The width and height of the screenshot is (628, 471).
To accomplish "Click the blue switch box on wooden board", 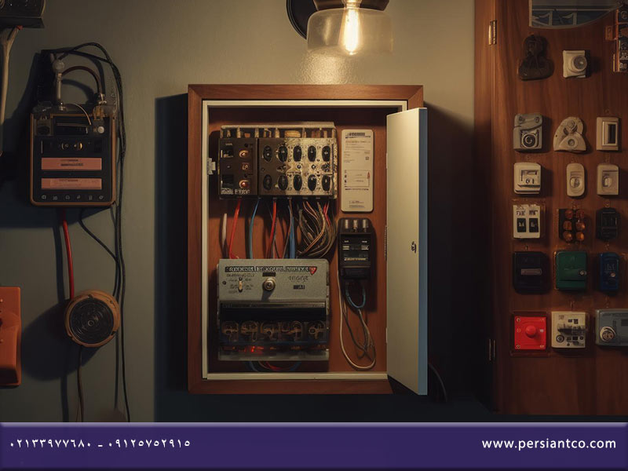I will click(610, 272).
